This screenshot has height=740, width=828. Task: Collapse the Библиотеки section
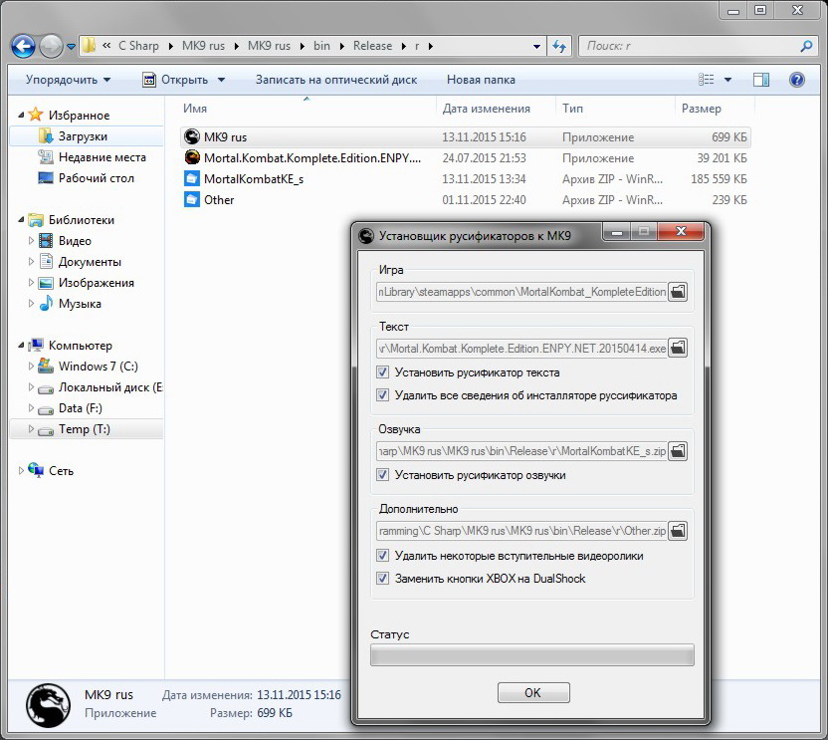click(21, 219)
